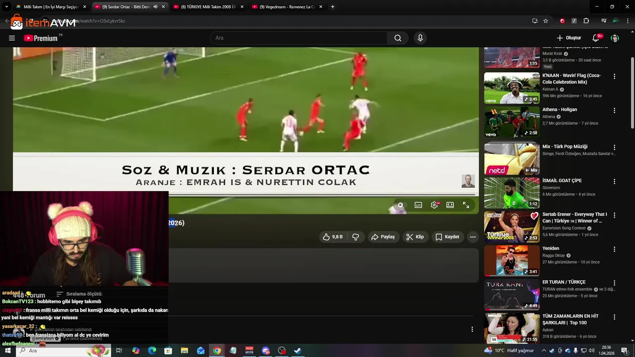This screenshot has width=635, height=357.
Task: Open the player settings gear
Action: click(434, 205)
